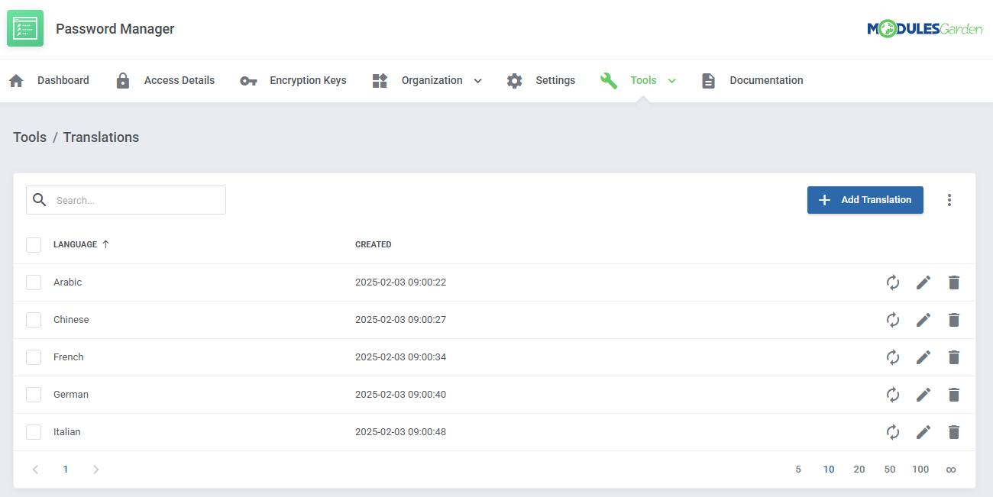
Task: Click the German created date 2025-02-03 09:00:40
Action: [400, 395]
